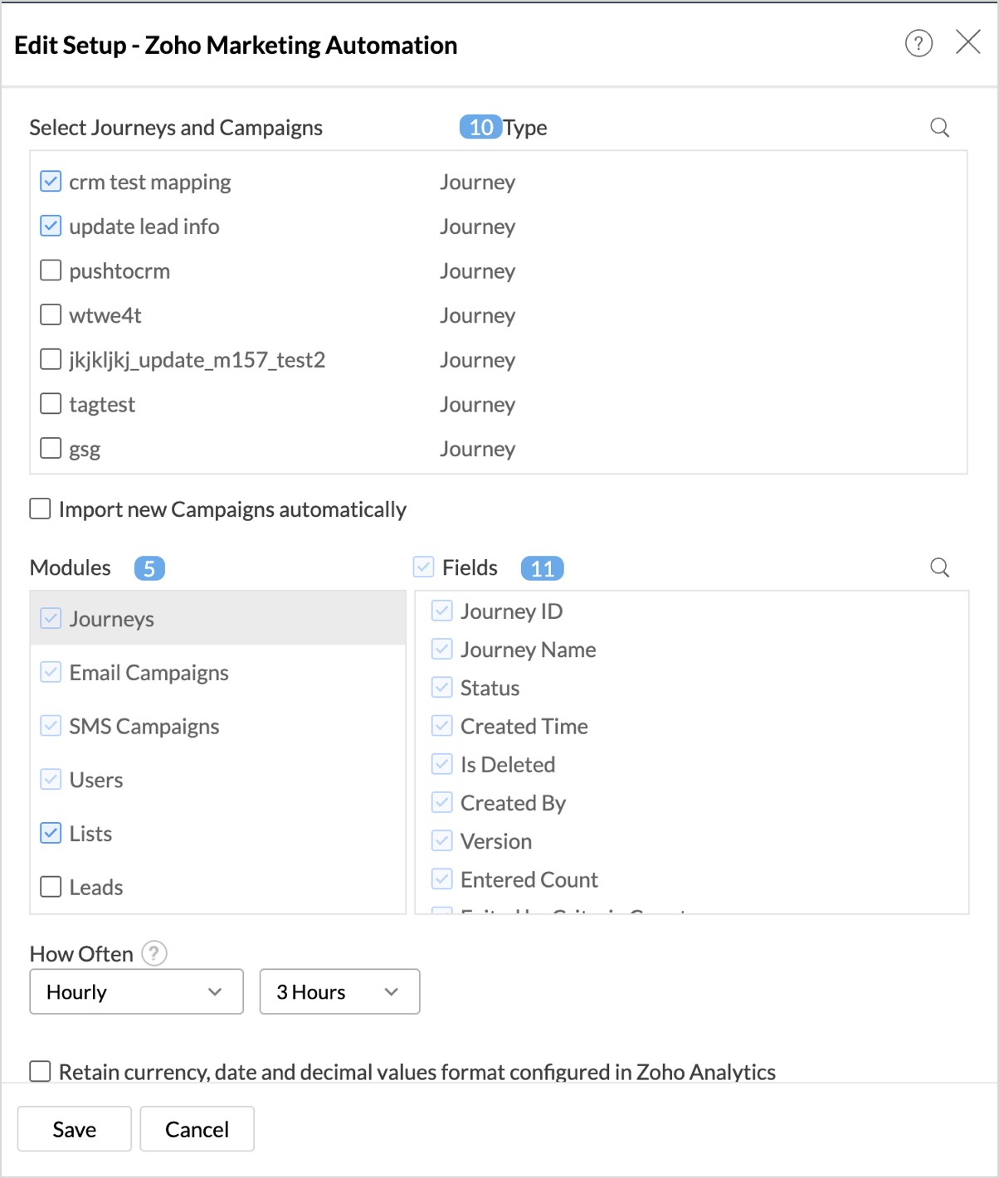This screenshot has width=999, height=1178.
Task: Close the Edit Setup dialog
Action: point(967,41)
